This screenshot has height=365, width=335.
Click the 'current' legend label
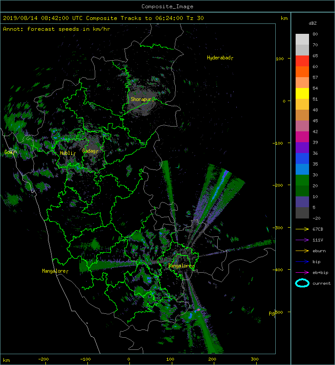(x=322, y=284)
